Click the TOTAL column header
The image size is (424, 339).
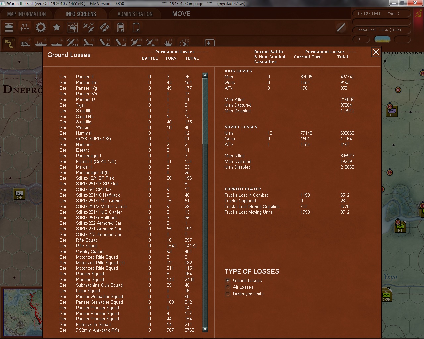coord(192,58)
